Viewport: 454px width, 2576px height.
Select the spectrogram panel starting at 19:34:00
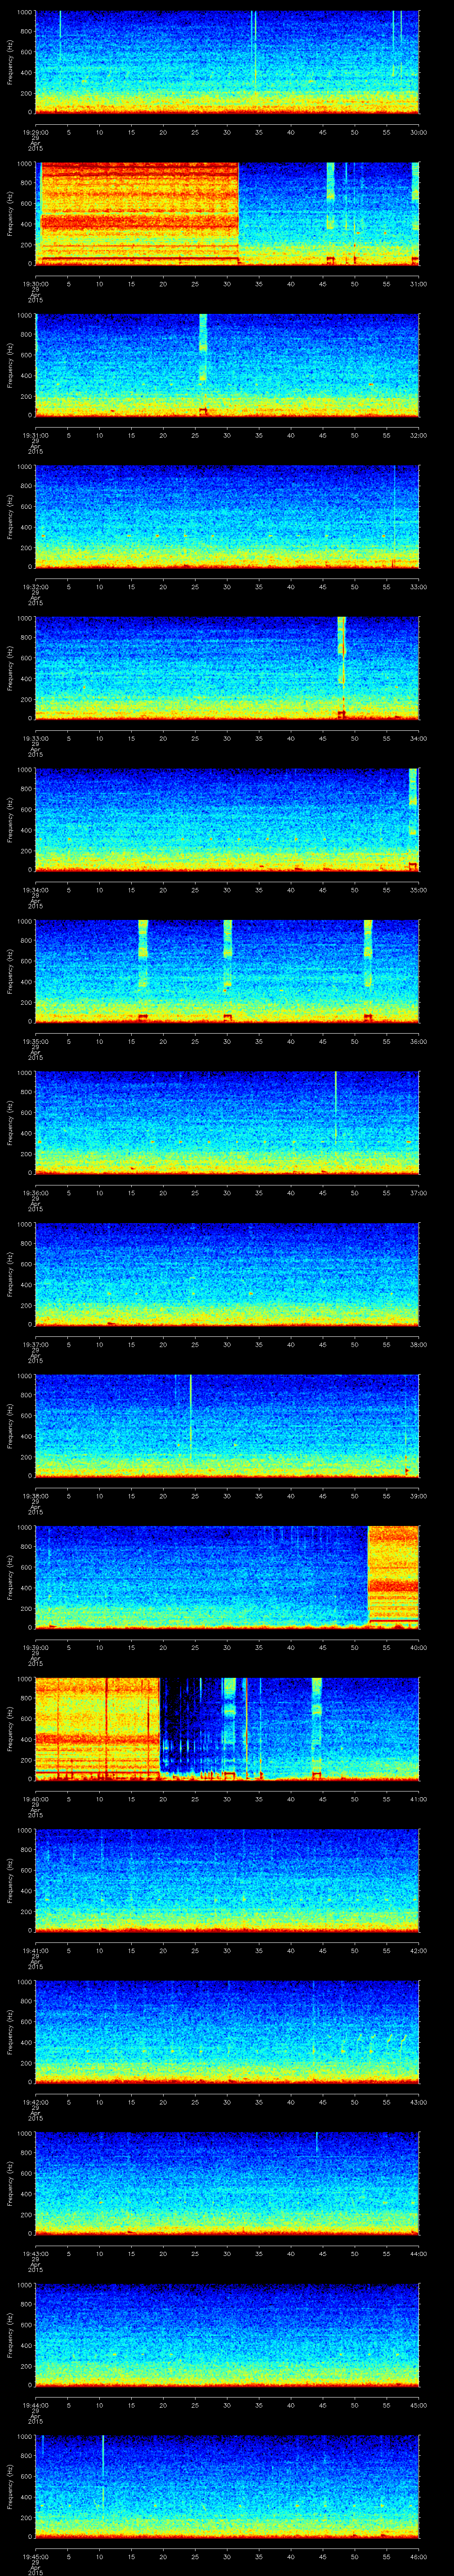pyautogui.click(x=227, y=820)
